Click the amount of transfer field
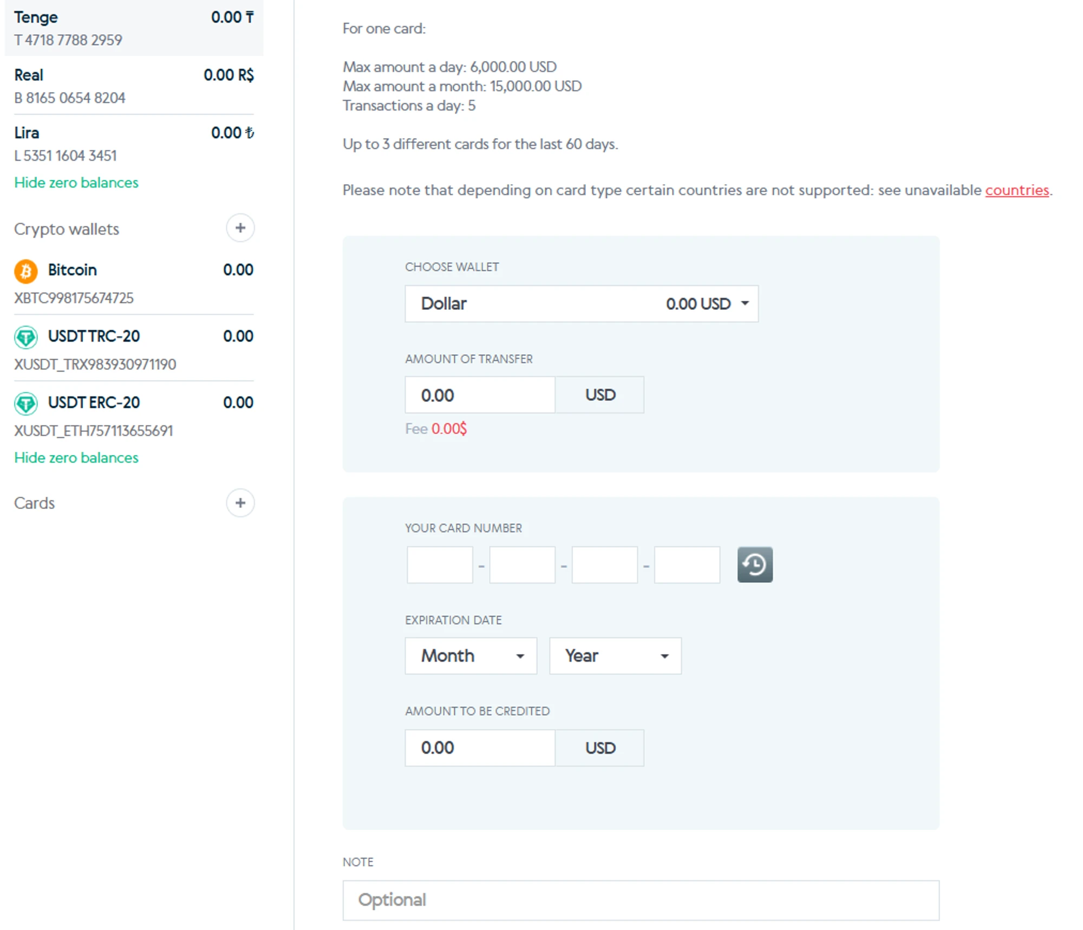Screen dimensions: 1083x930 (x=480, y=395)
